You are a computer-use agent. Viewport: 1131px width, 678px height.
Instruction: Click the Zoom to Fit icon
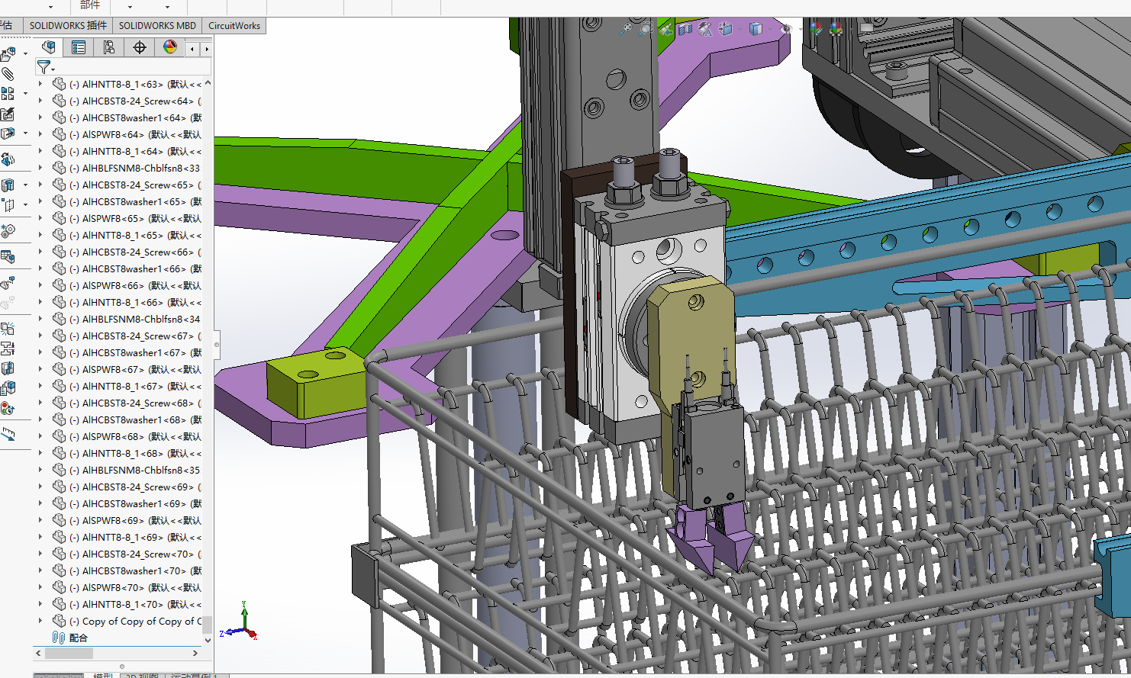point(626,29)
